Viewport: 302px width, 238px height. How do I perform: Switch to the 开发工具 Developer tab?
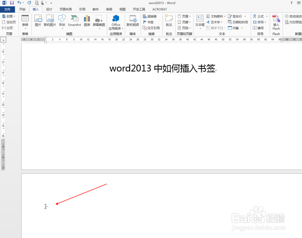[x=139, y=9]
